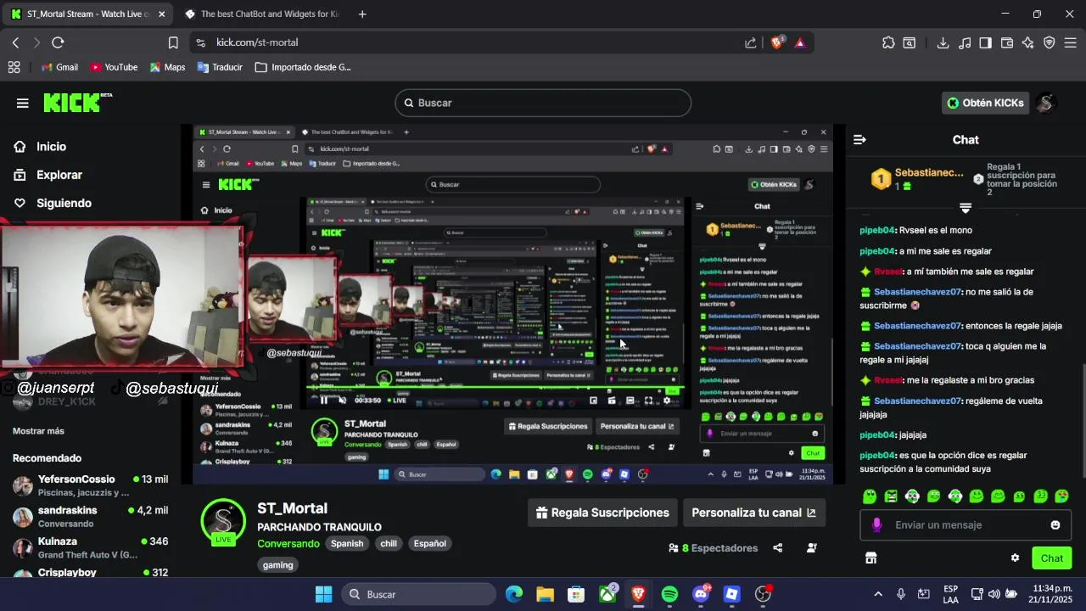Open the Kick sidebar hamburger menu
1086x611 pixels.
click(x=23, y=103)
